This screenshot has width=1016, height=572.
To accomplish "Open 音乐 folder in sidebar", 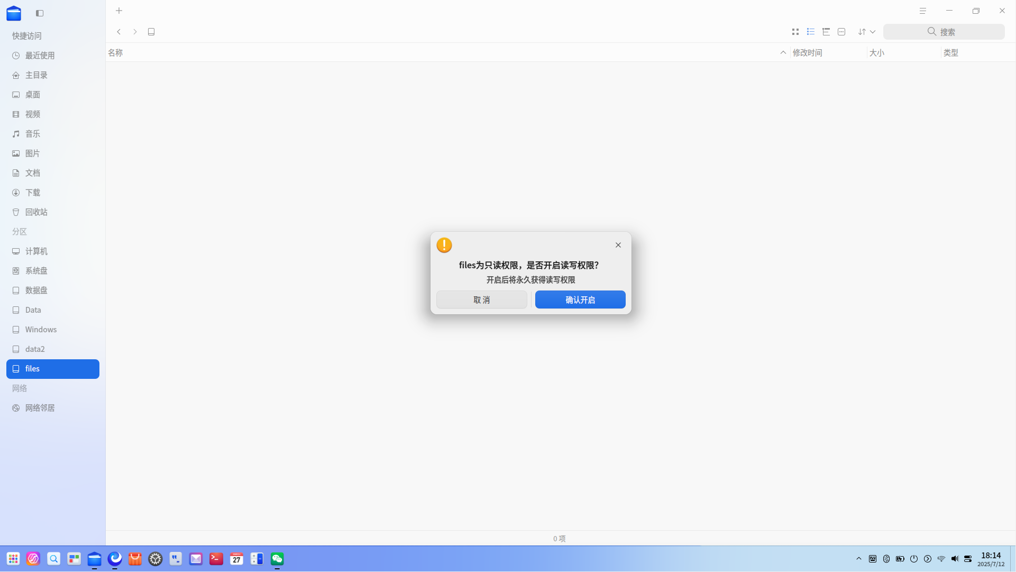I will pos(53,134).
